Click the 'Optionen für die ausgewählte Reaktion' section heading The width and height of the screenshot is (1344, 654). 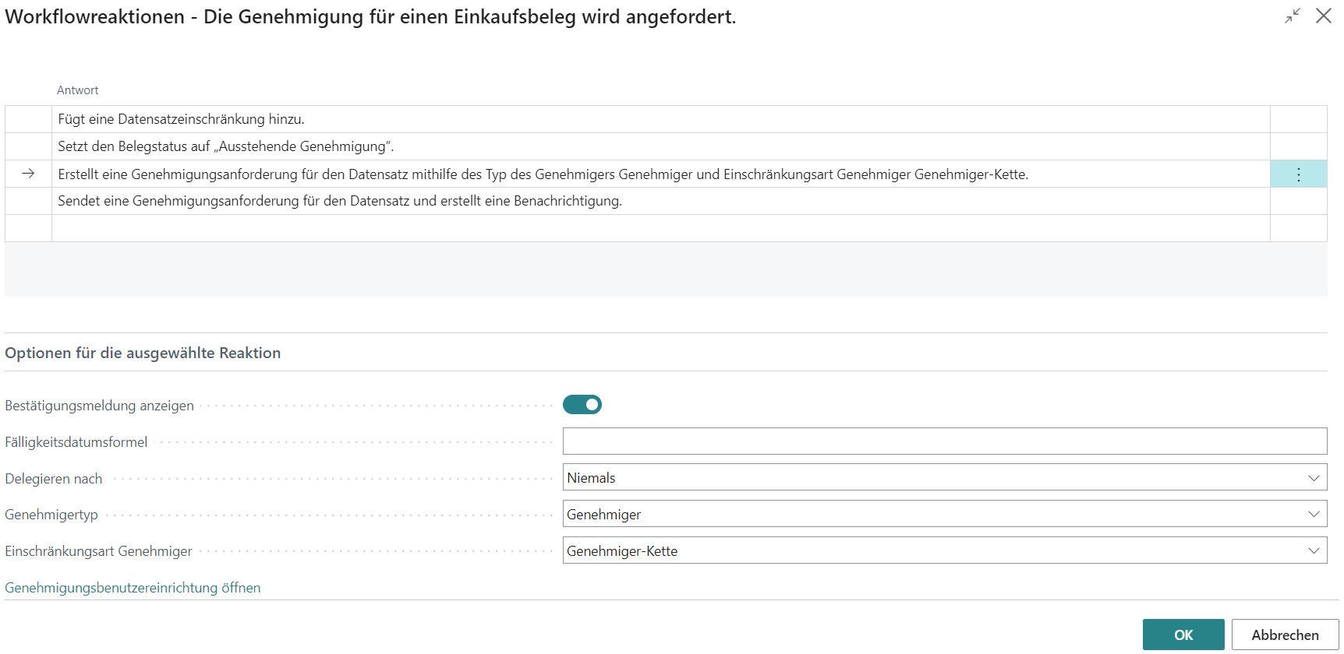click(x=143, y=353)
